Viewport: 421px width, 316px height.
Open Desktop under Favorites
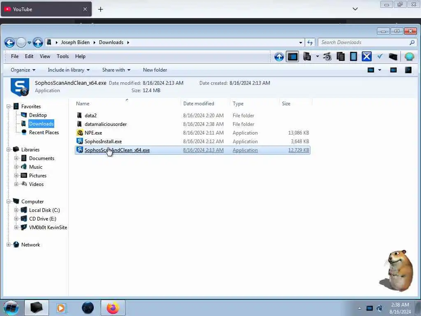click(x=38, y=115)
